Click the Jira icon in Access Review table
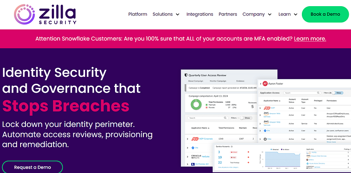 pyautogui.click(x=193, y=148)
